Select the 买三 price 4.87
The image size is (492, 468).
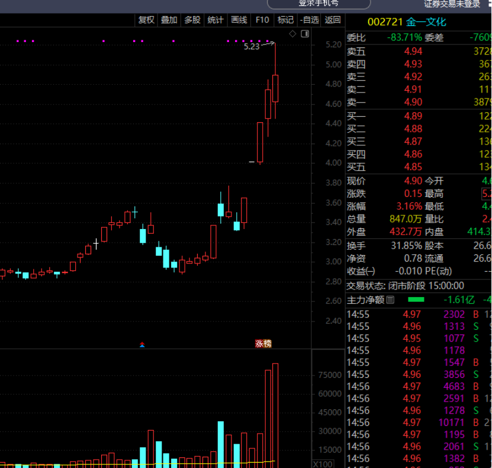pyautogui.click(x=413, y=141)
